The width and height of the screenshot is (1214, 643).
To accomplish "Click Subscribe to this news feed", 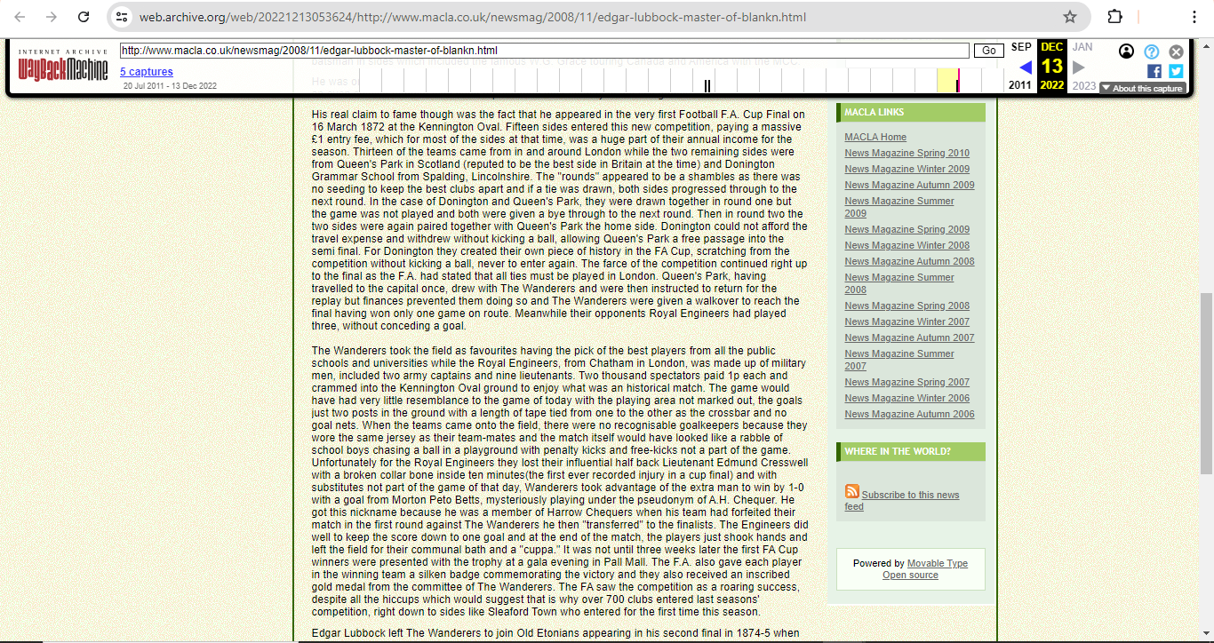I will click(x=902, y=500).
